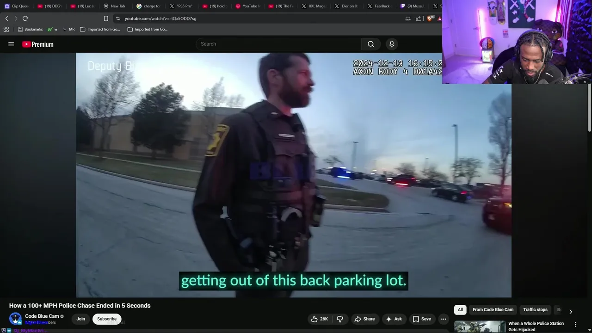Switch to '(19) Lex Lu' tab
The width and height of the screenshot is (592, 333).
[x=83, y=6]
